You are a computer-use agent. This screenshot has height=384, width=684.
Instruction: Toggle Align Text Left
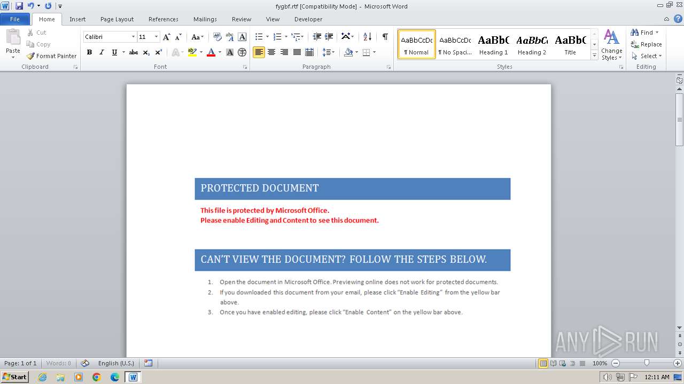pos(259,52)
